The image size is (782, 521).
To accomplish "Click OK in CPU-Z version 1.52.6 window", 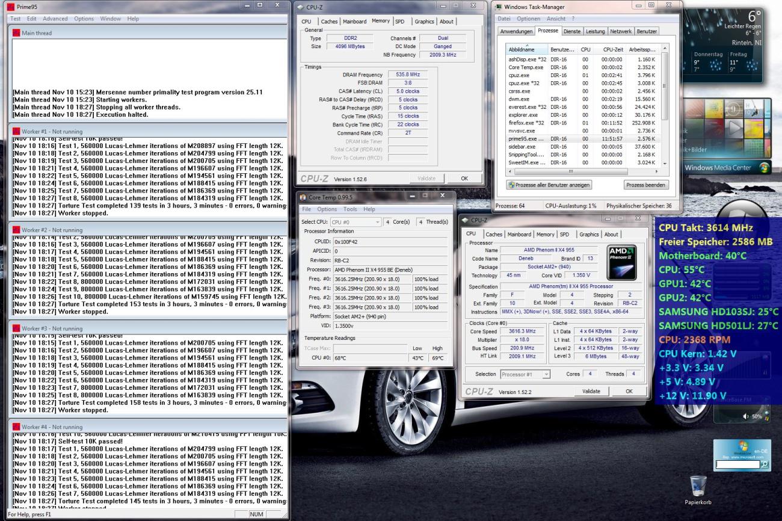I will (464, 178).
